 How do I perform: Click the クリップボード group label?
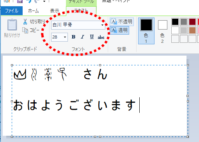pos(25,49)
